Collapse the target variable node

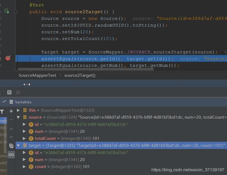point(18,146)
